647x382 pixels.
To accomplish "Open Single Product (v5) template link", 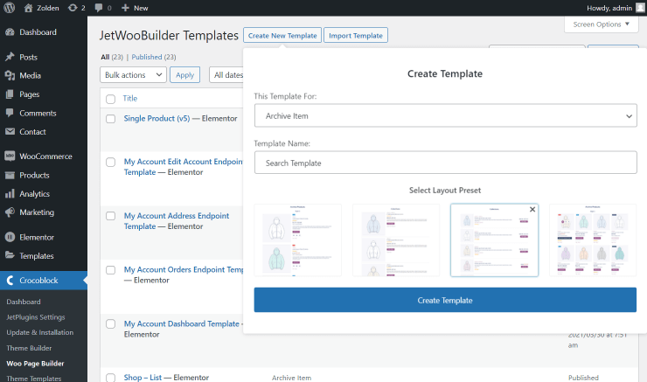I will coord(157,118).
